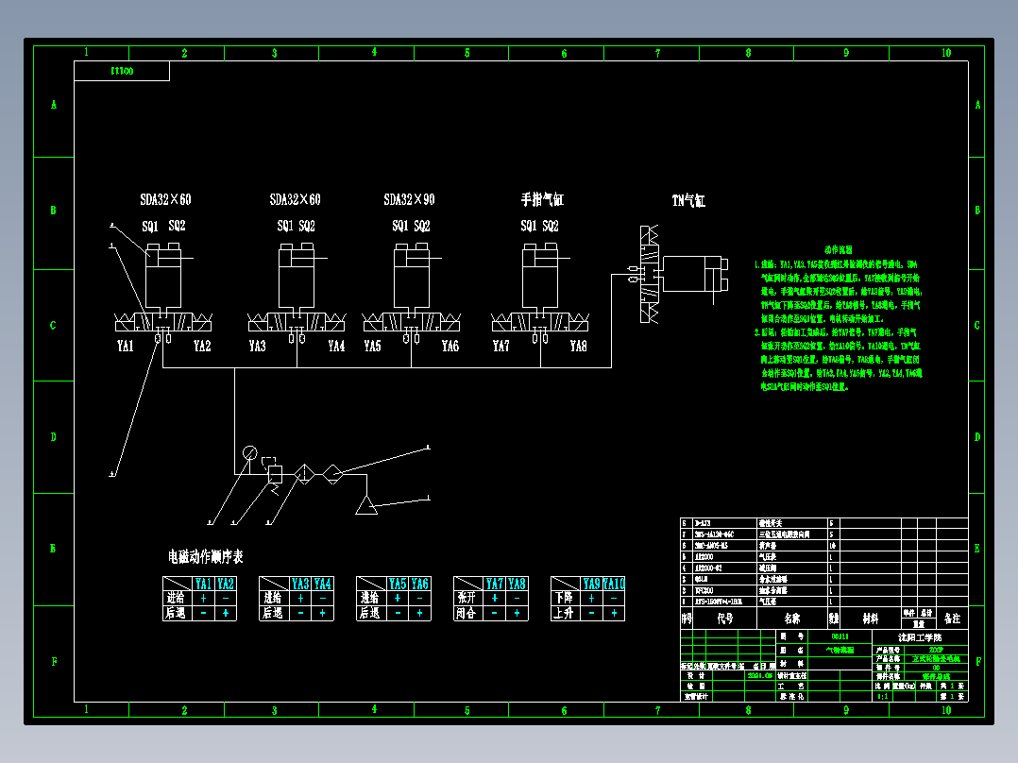Click green drawing number 00111 in title block
The image size is (1018, 763).
[x=840, y=636]
